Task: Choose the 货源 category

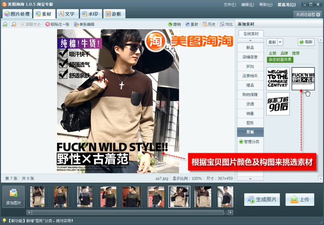Action: pyautogui.click(x=250, y=104)
